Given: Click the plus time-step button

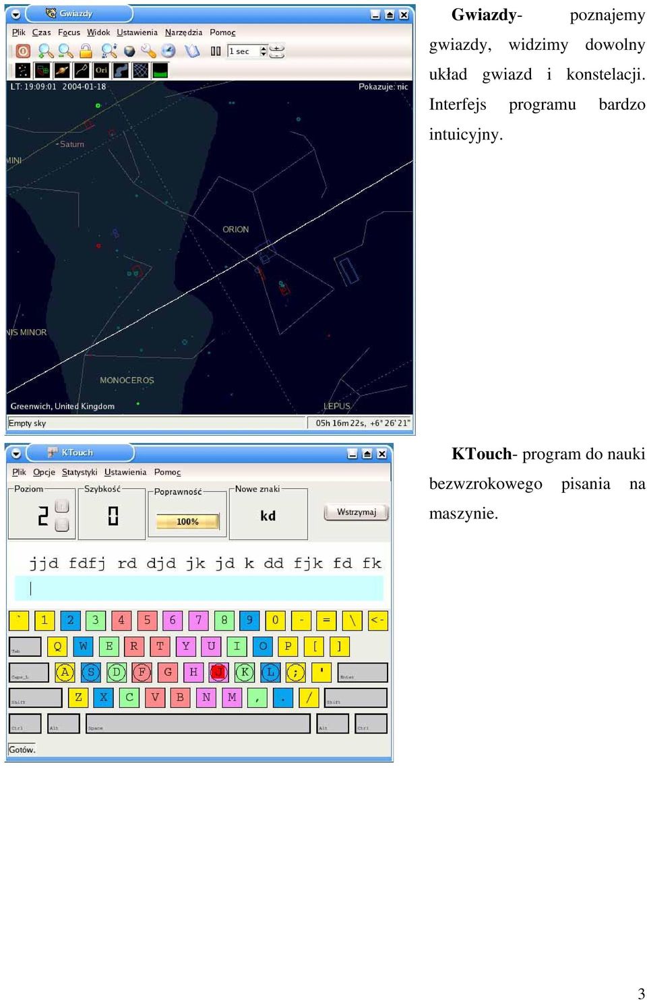Looking at the screenshot, I should click(x=276, y=48).
